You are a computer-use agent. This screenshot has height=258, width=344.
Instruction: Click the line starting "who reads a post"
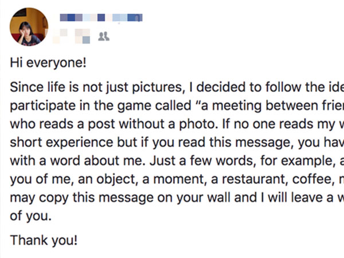[x=177, y=124]
